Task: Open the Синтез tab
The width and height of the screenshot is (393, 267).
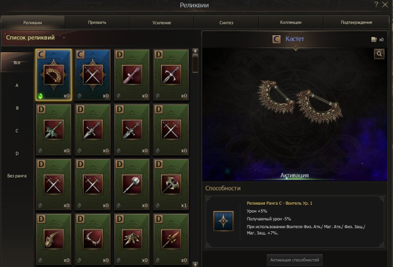Action: pos(226,23)
